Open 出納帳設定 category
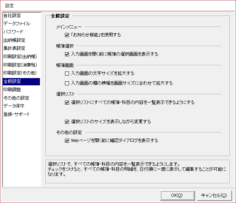This screenshot has height=203, width=236. point(15,40)
